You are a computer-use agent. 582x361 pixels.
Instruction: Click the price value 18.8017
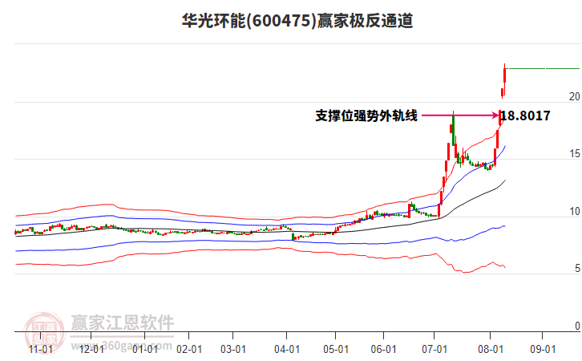click(x=526, y=116)
